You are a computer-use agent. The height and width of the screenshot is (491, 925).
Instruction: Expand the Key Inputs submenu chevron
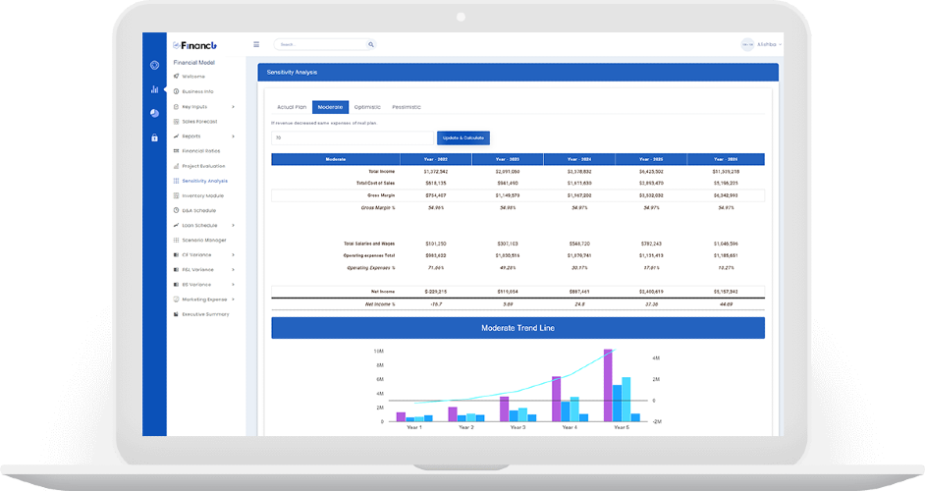(x=233, y=107)
